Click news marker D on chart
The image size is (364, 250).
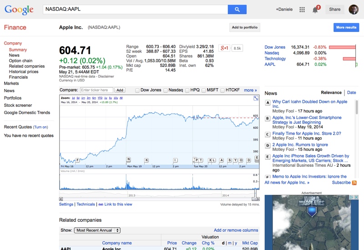pos(248,160)
